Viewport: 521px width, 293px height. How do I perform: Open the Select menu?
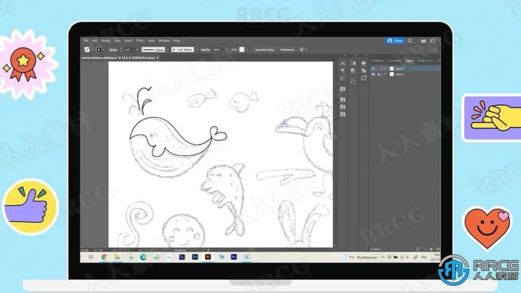click(x=129, y=40)
